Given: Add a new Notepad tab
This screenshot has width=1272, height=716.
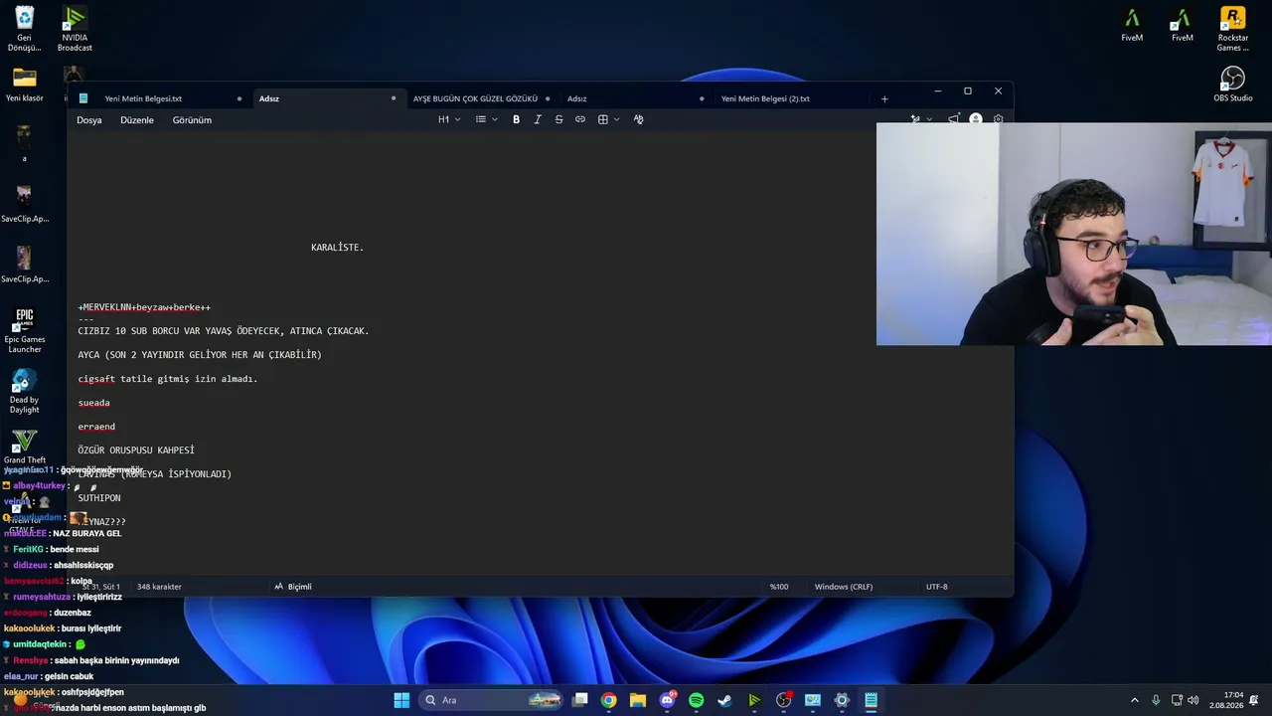Looking at the screenshot, I should pyautogui.click(x=884, y=98).
